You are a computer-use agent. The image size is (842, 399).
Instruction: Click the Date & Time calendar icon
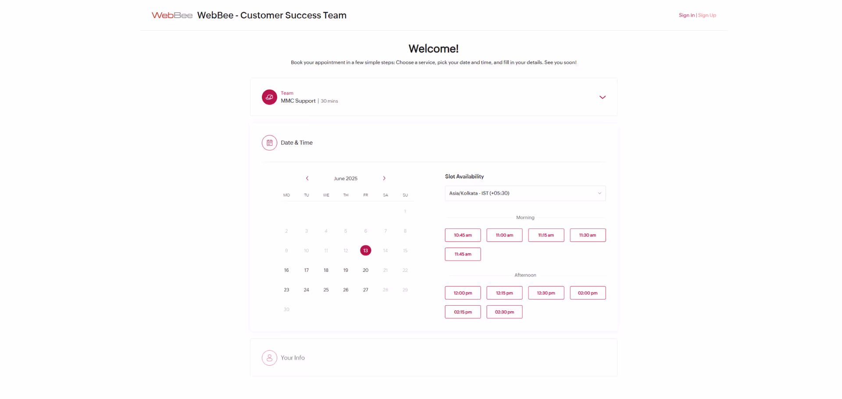pyautogui.click(x=269, y=143)
